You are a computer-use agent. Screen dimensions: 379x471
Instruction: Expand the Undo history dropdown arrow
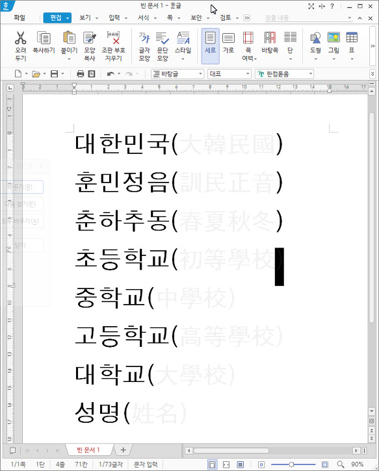[x=119, y=73]
